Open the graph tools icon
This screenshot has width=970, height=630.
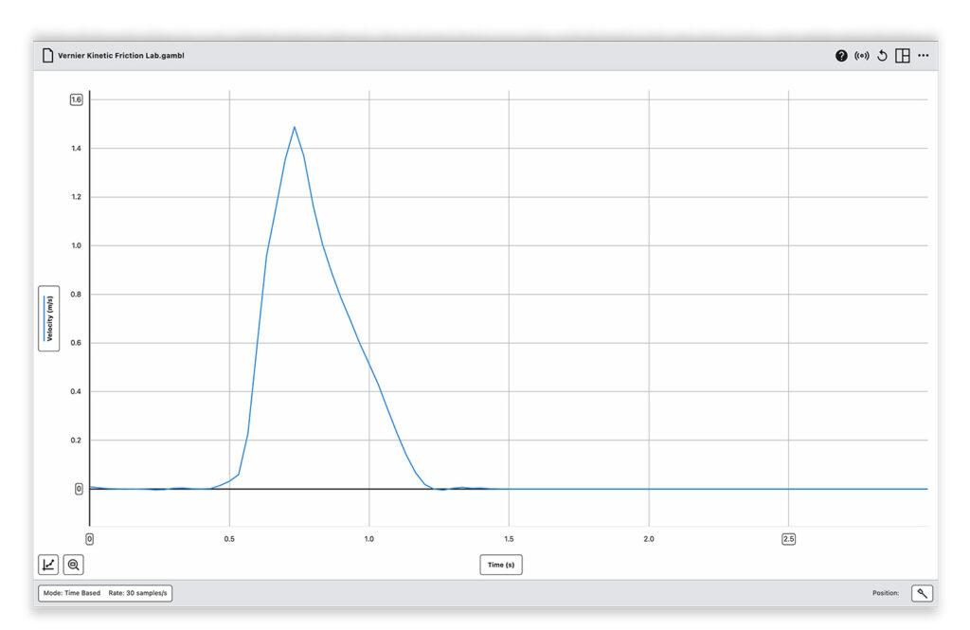tap(47, 565)
